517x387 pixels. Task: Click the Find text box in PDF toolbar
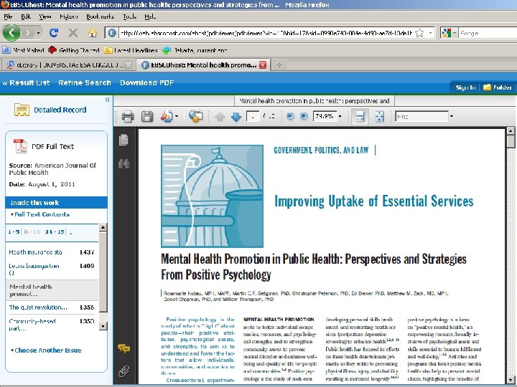click(421, 117)
